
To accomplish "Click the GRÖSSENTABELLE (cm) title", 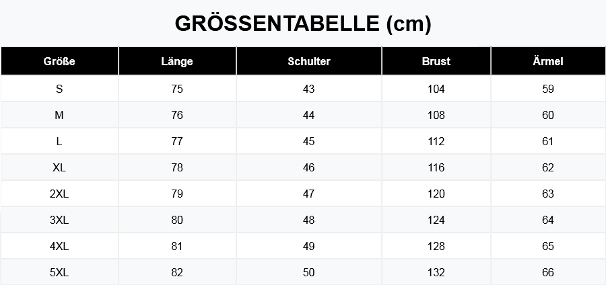I will point(303,24).
